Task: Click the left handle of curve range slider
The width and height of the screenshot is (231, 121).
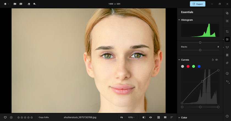Action: pyautogui.click(x=182, y=107)
